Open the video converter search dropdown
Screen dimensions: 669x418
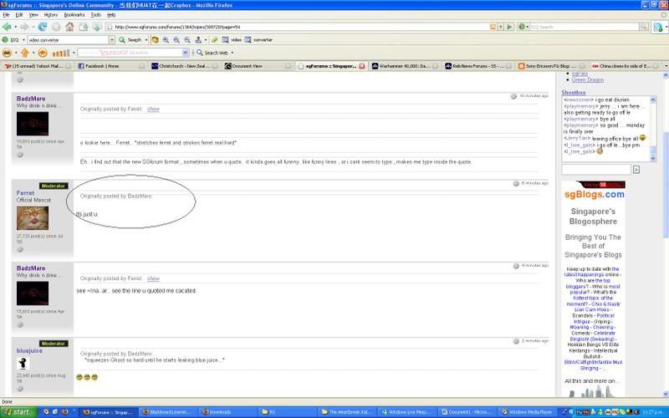coord(111,39)
